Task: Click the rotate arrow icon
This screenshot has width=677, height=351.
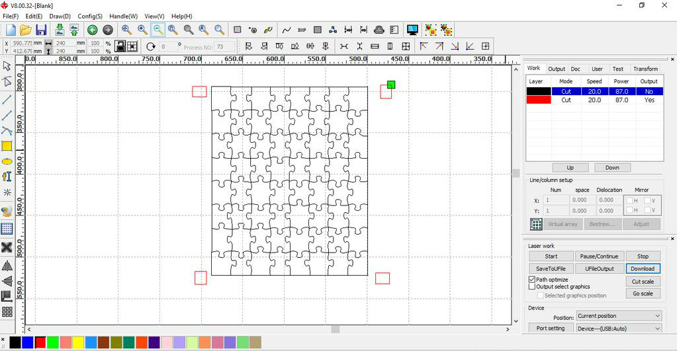Action: click(151, 46)
